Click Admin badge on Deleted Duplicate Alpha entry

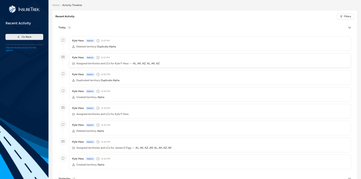90,41
